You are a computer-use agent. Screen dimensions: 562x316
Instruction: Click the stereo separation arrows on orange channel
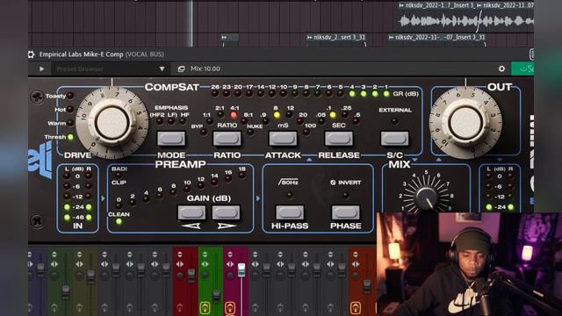355,264
